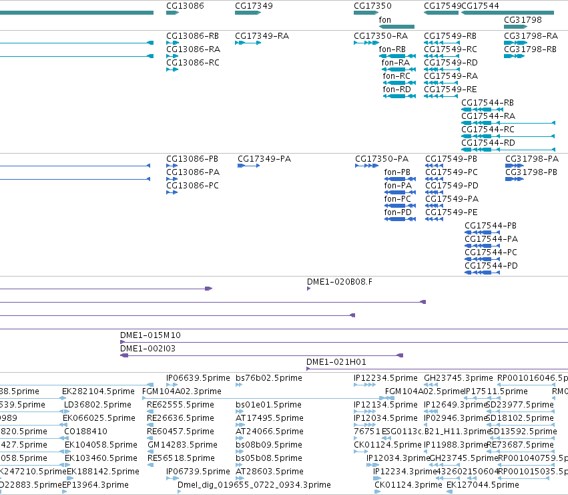This screenshot has height=495, width=568.
Task: Select the CG17544-RB transcript label
Action: point(488,103)
